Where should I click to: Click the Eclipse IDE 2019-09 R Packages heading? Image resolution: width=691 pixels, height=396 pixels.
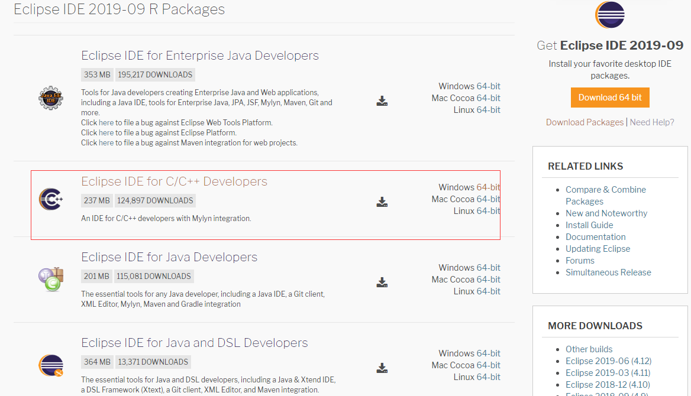[119, 9]
